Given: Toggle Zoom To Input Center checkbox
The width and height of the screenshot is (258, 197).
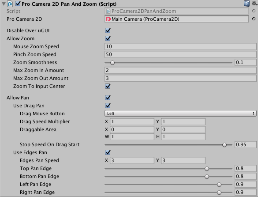Looking at the screenshot, I should [108, 86].
